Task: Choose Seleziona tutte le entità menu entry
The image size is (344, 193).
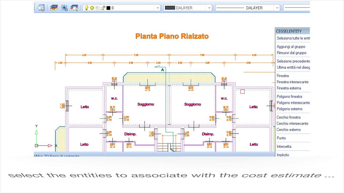Action: (x=293, y=38)
